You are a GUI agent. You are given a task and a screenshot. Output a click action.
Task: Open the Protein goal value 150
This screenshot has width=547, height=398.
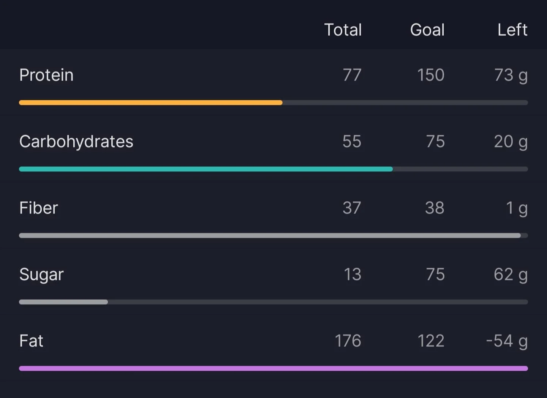click(431, 75)
